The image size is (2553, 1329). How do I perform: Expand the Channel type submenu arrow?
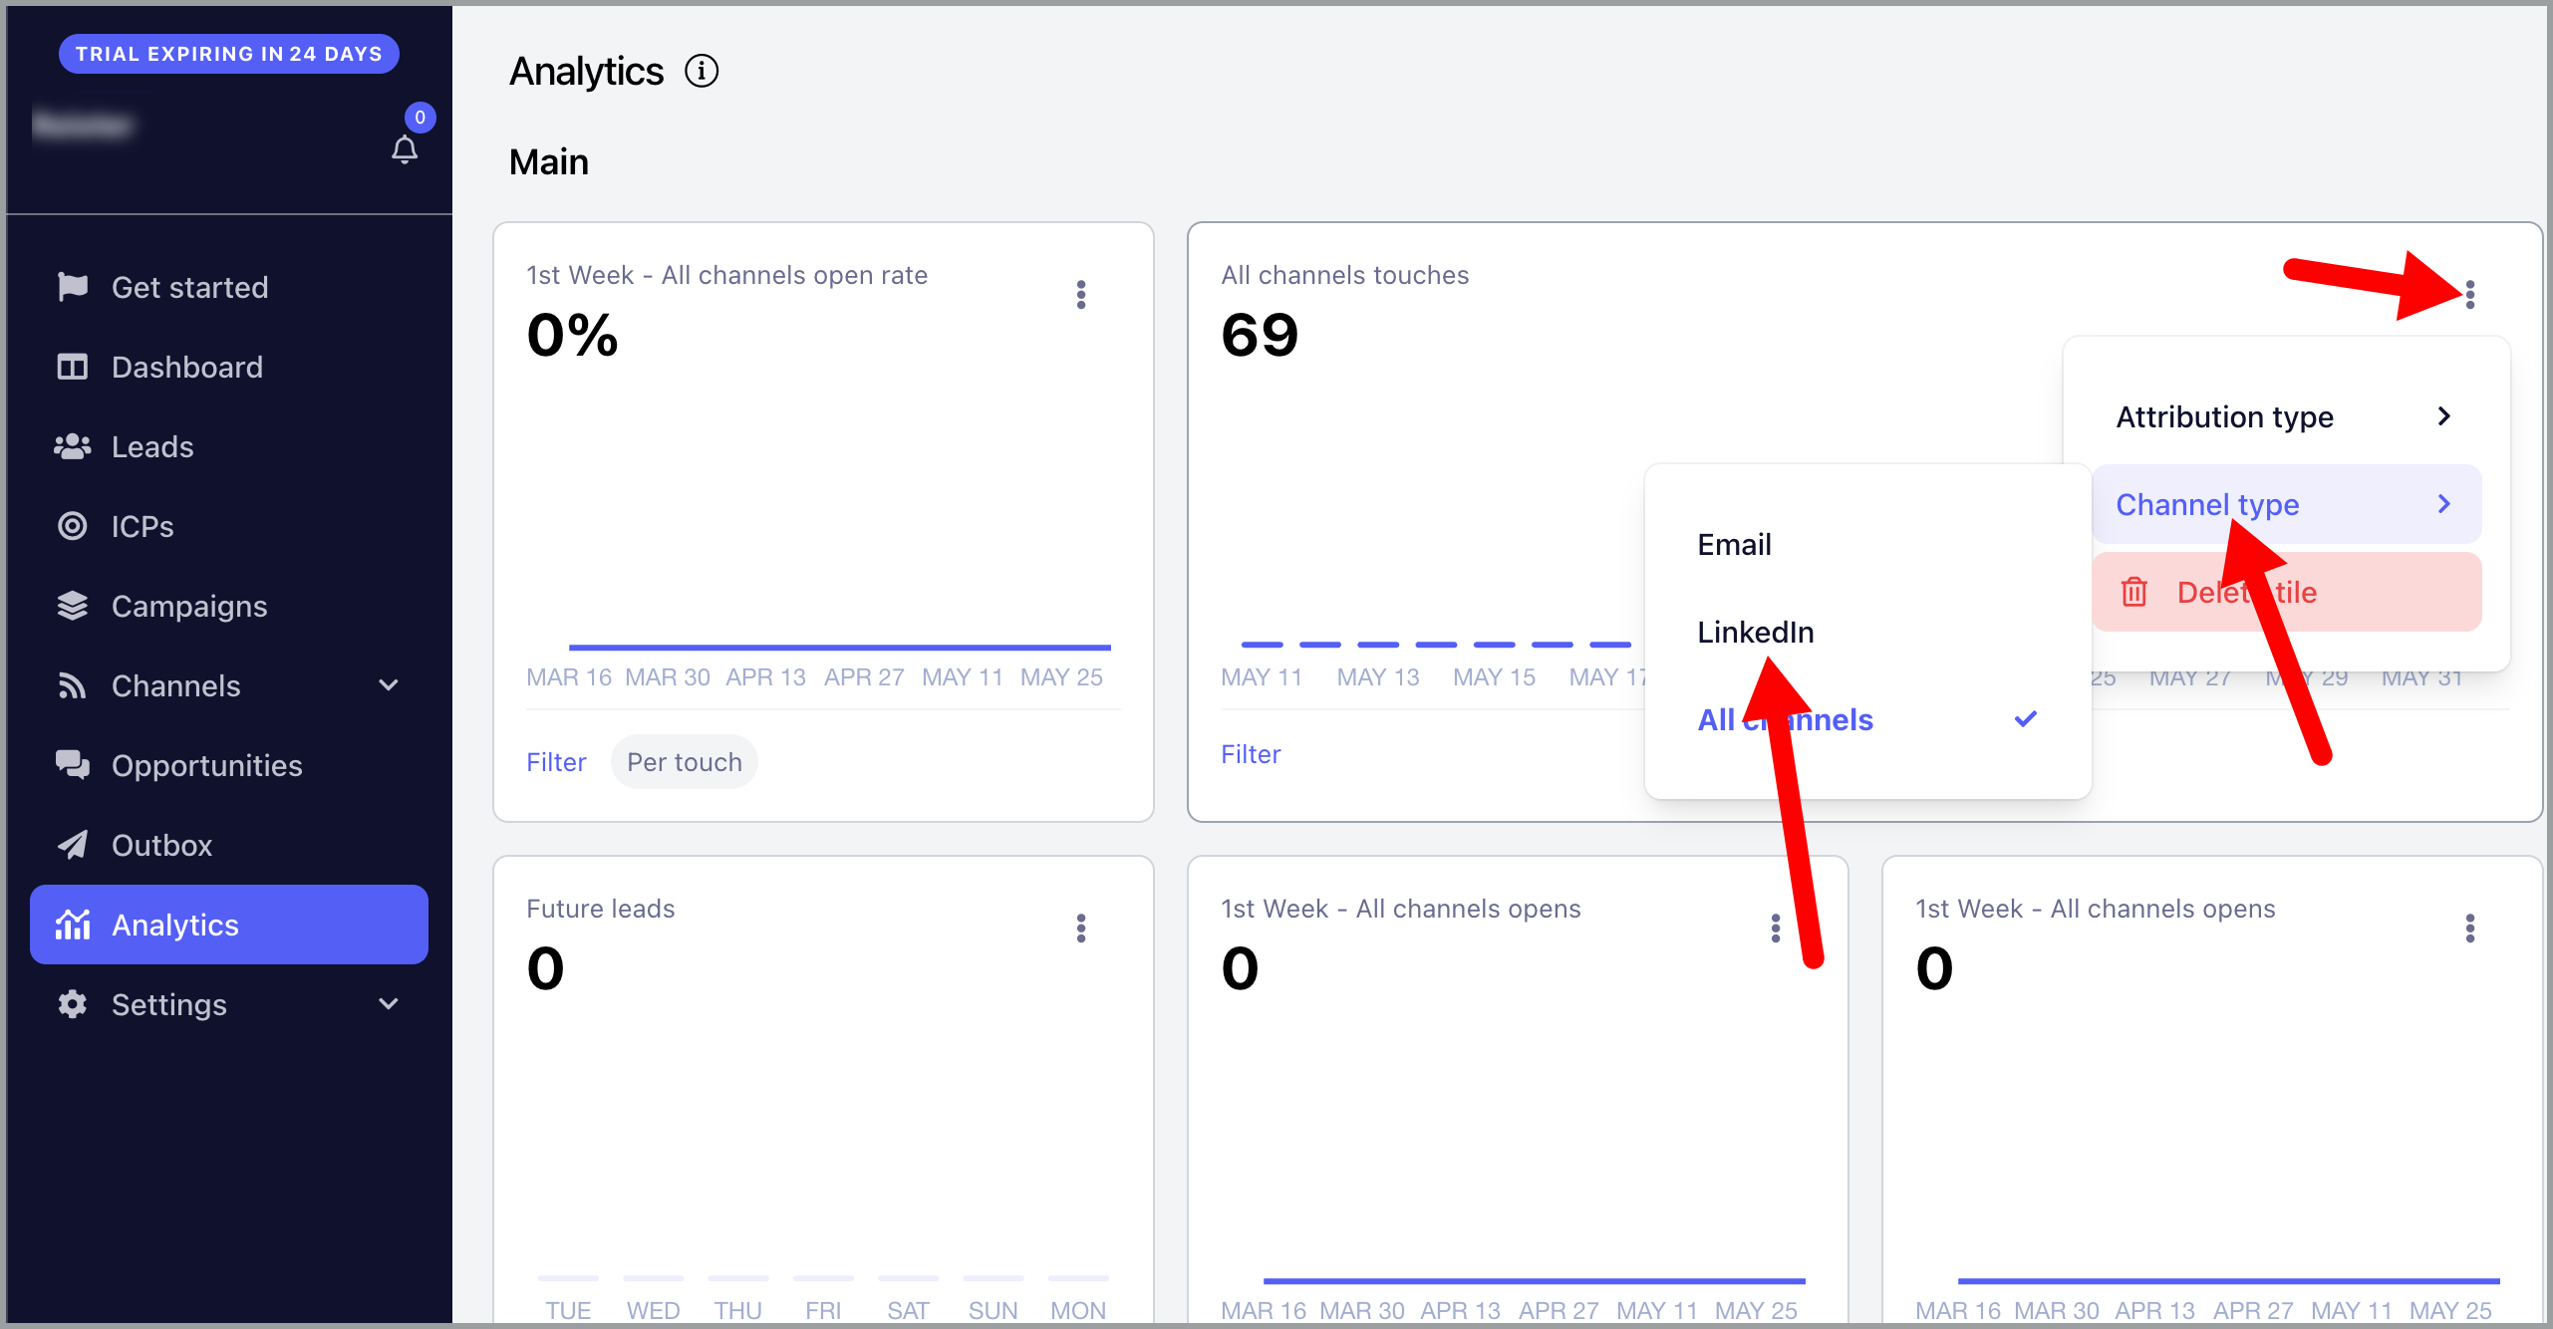coord(2444,504)
